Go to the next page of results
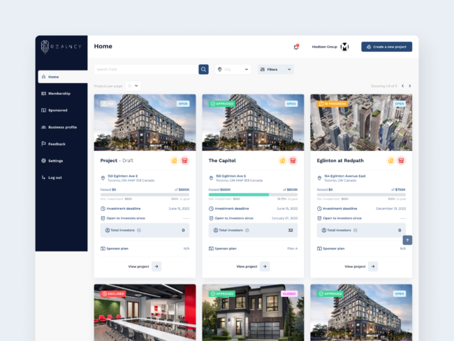The image size is (454, 341). [x=410, y=86]
